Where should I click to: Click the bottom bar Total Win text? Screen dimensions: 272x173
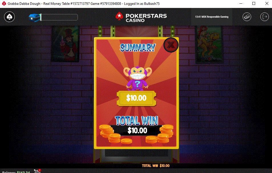tap(156, 166)
